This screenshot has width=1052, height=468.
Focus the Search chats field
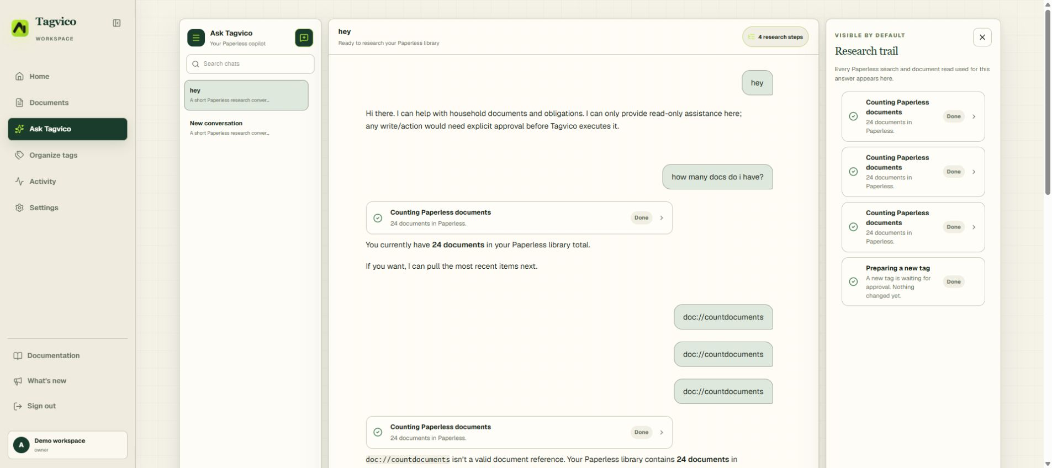[250, 64]
